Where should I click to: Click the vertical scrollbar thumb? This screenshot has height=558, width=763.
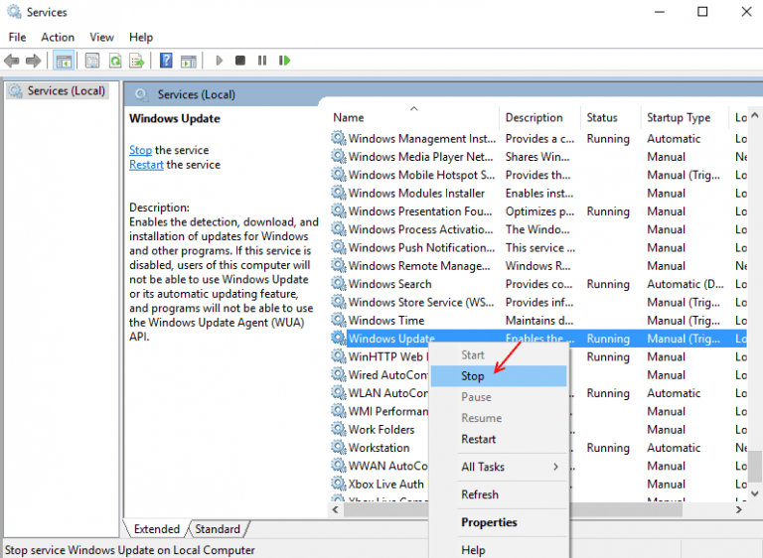755,466
